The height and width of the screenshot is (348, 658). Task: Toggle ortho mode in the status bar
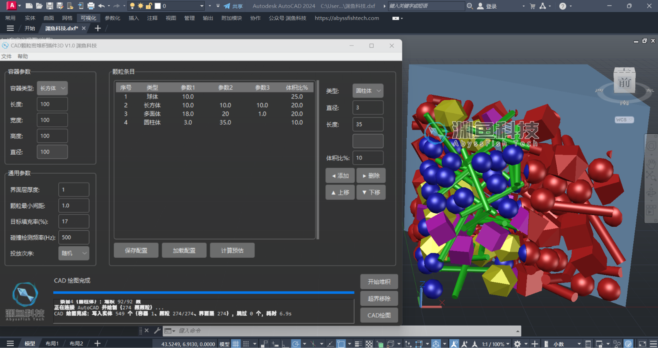pyautogui.click(x=285, y=344)
